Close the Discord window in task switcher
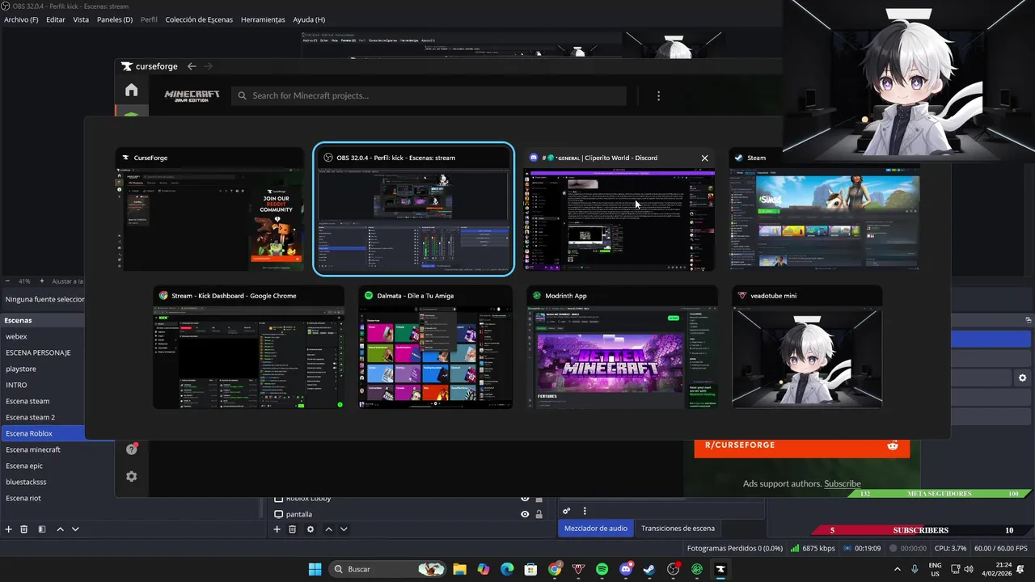 pyautogui.click(x=704, y=158)
